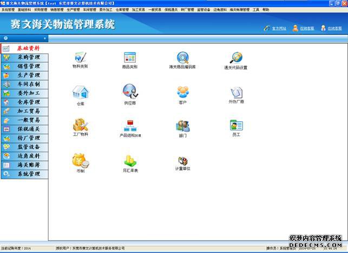The height and width of the screenshot is (253, 348).
Task: Expand 系统管理 sidebar section
Action: [x=29, y=174]
